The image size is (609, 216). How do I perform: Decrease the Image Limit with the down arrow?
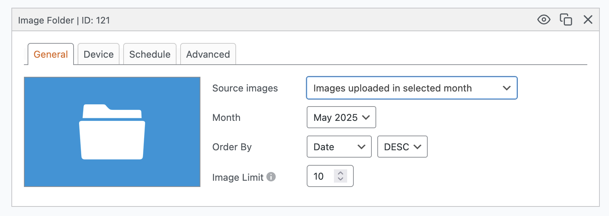[341, 179]
